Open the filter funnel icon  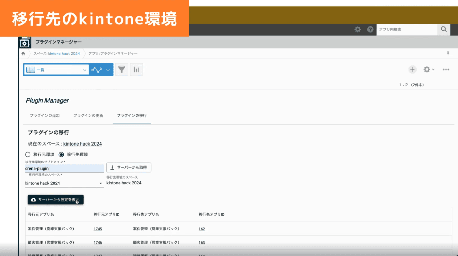(122, 70)
